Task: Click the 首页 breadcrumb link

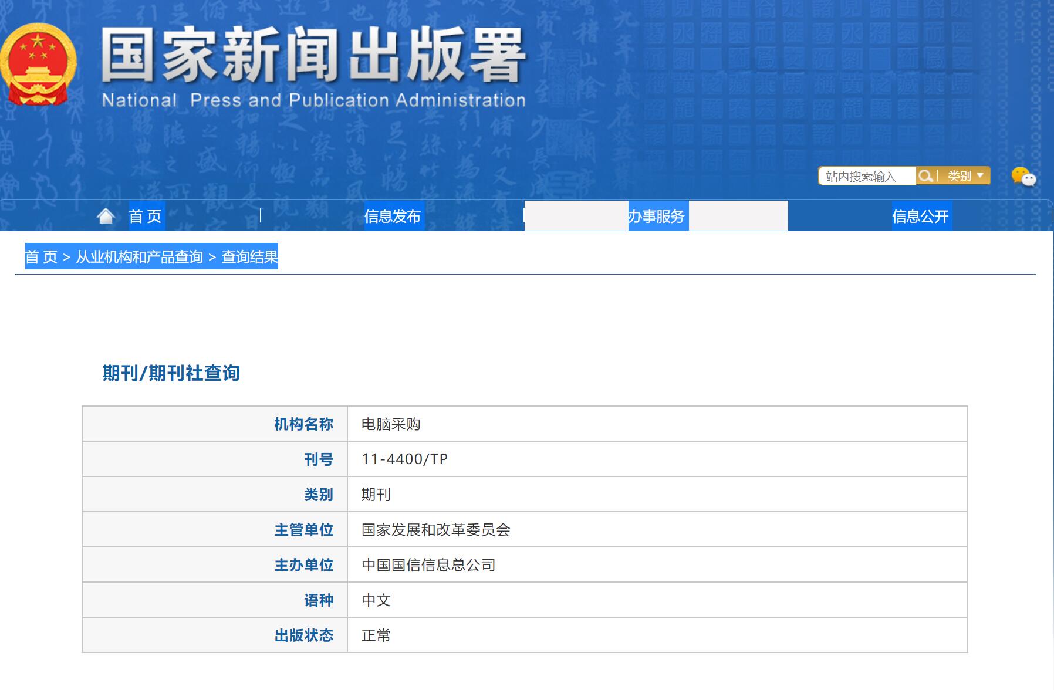Action: [x=41, y=257]
